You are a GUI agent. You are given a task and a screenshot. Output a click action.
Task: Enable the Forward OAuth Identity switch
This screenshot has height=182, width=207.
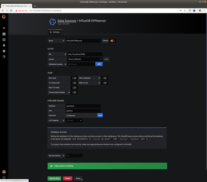coord(74,92)
